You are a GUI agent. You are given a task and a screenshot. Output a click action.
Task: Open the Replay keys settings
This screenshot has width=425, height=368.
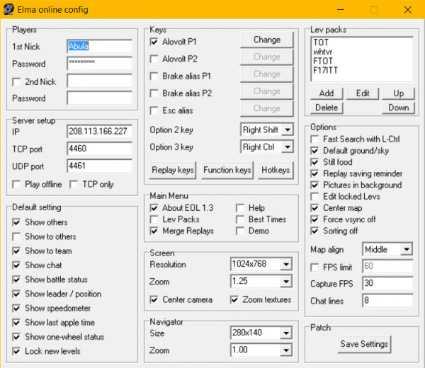[x=173, y=170]
